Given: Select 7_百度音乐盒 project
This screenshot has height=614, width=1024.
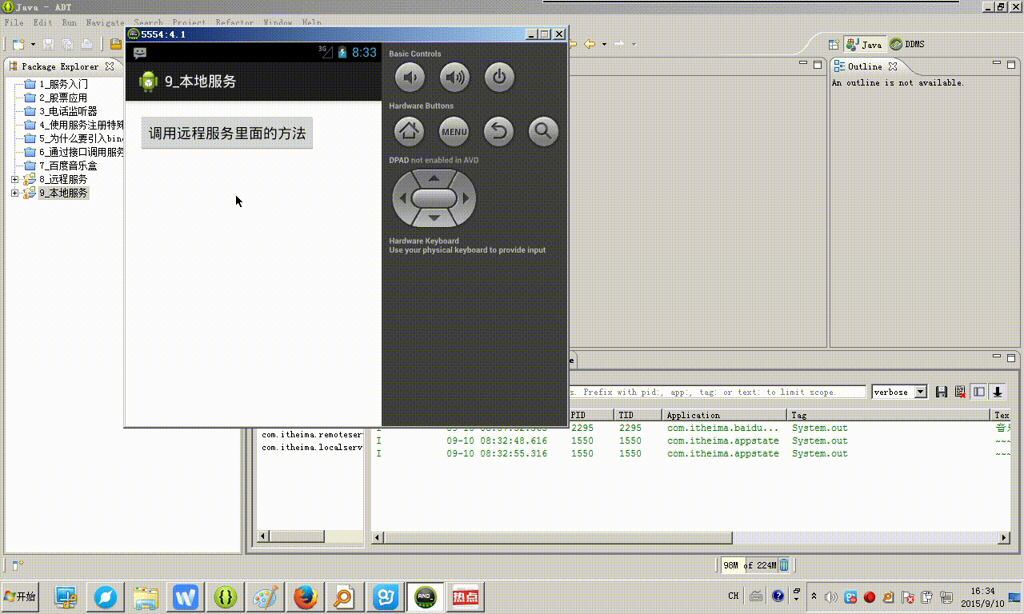Looking at the screenshot, I should tap(68, 165).
